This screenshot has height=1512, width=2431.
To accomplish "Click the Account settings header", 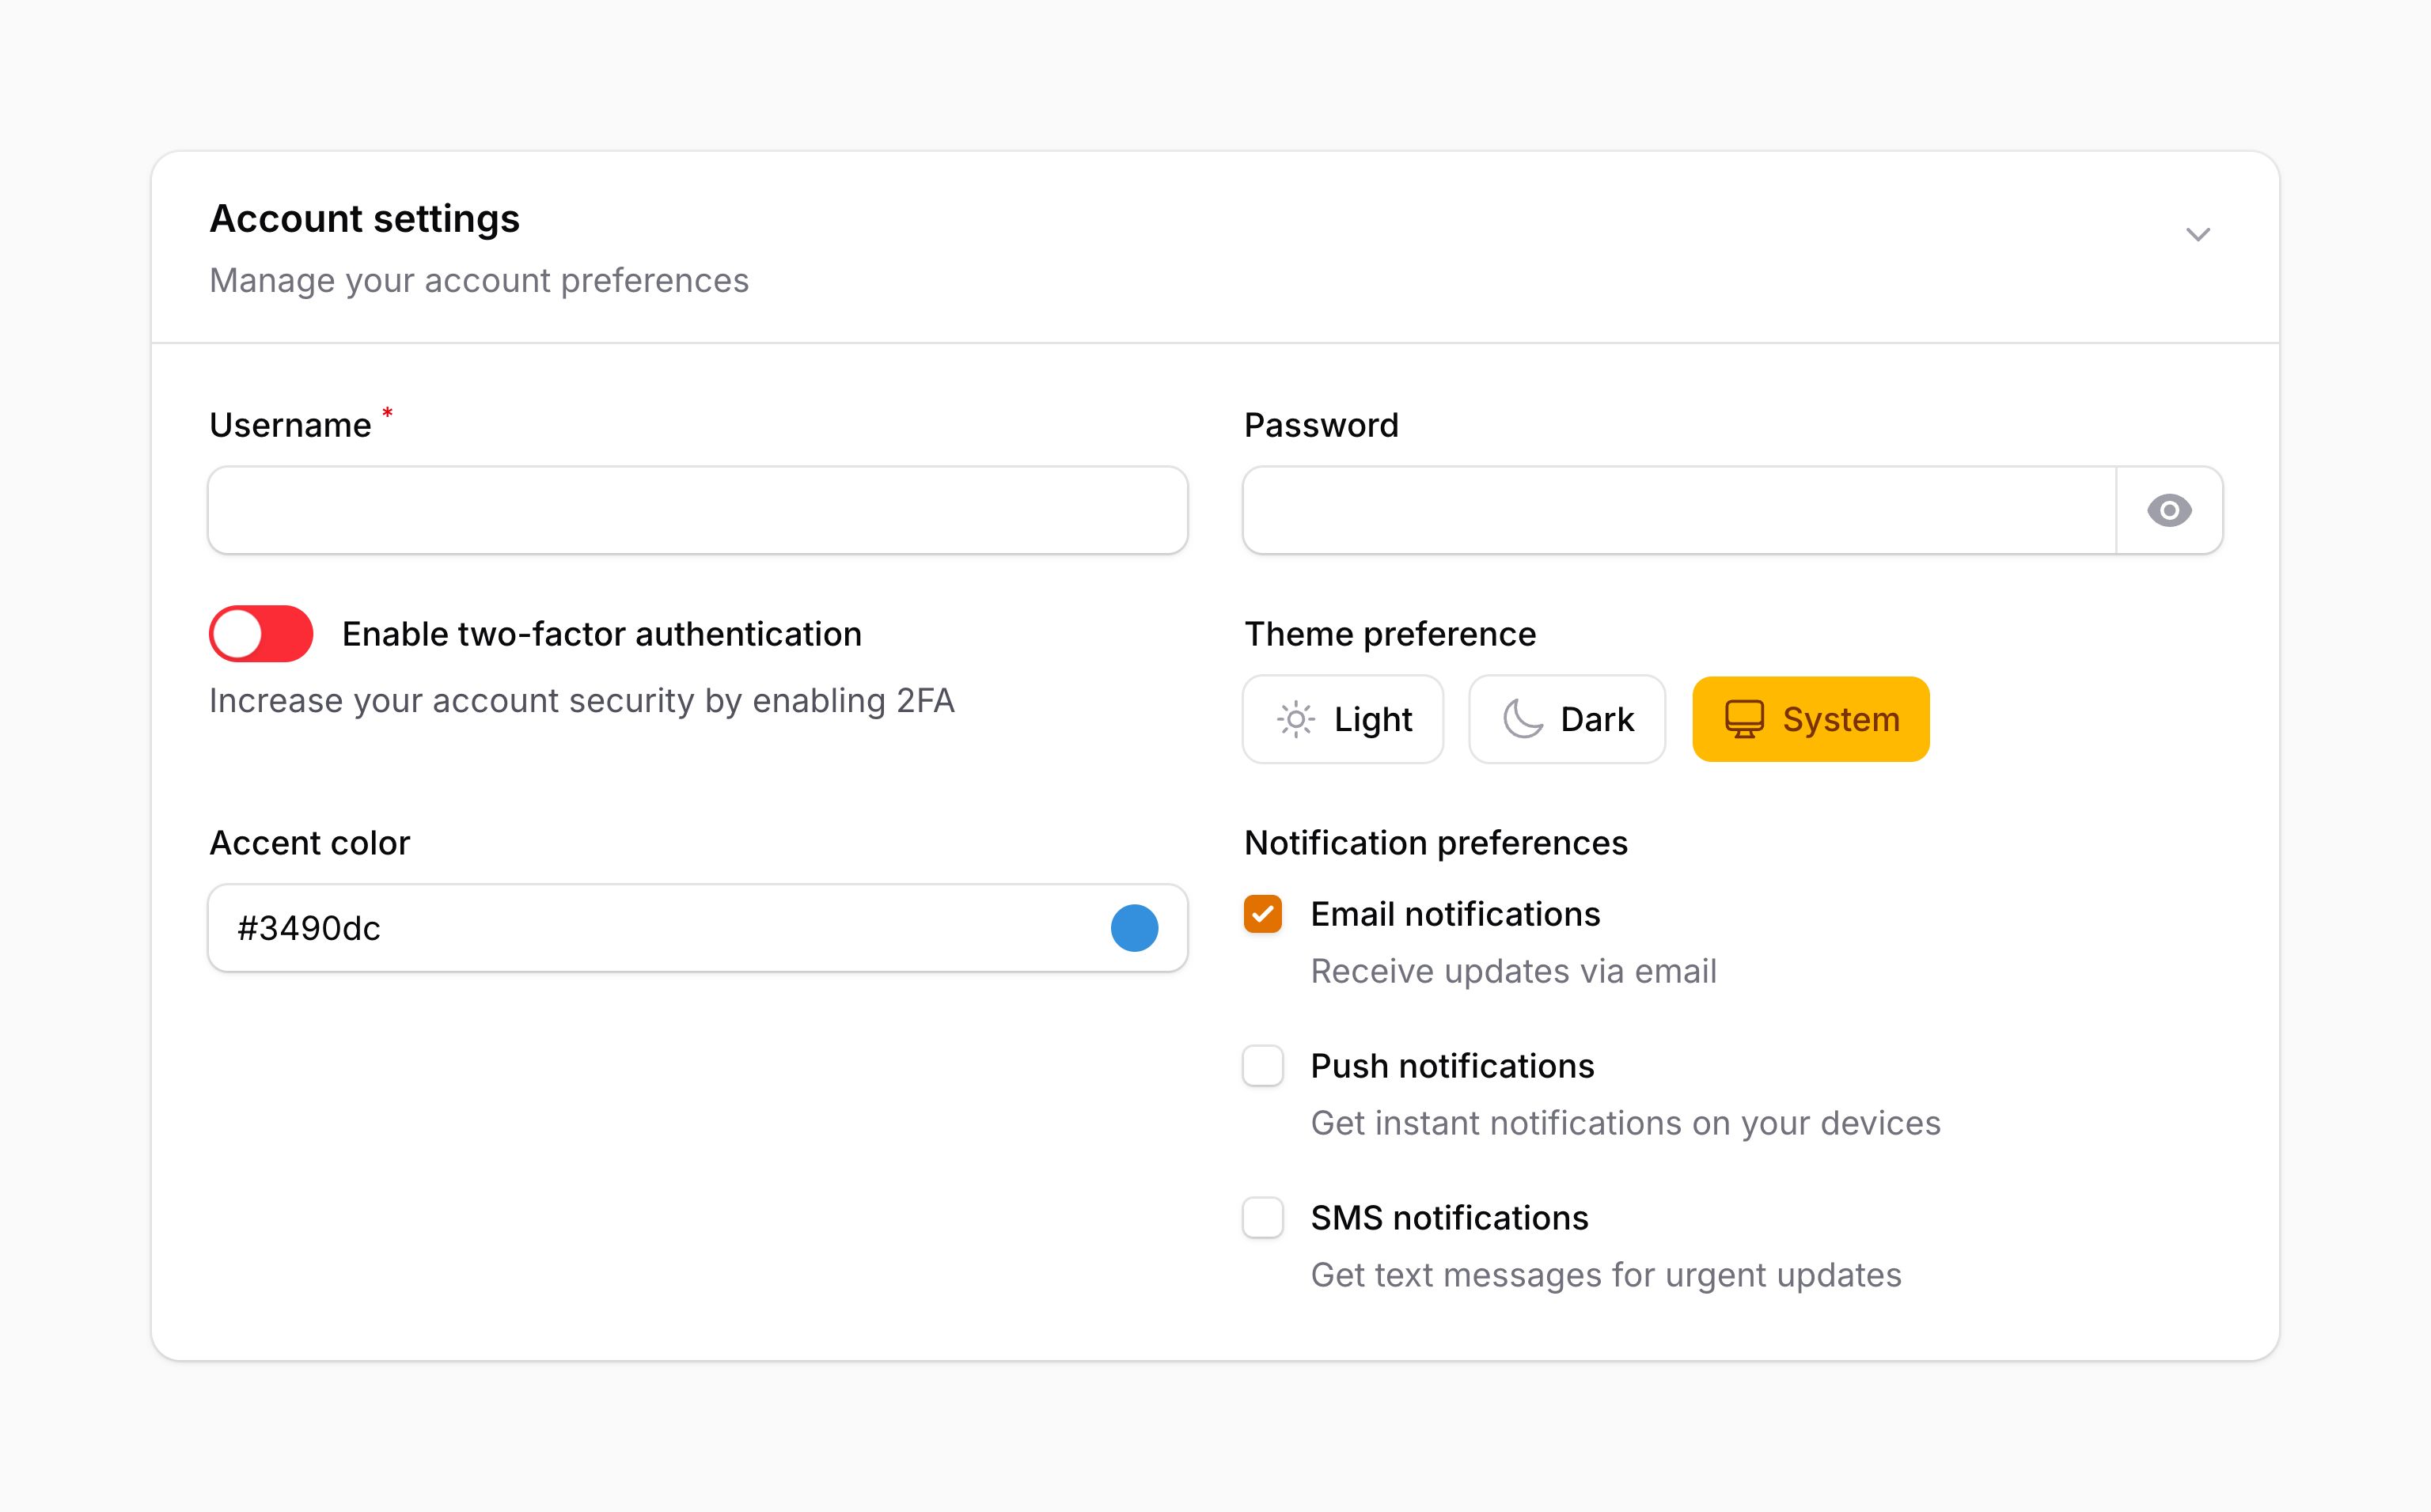I will [364, 218].
